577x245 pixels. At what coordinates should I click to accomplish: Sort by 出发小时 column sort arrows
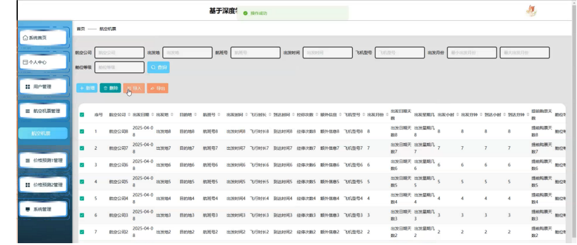[457, 115]
